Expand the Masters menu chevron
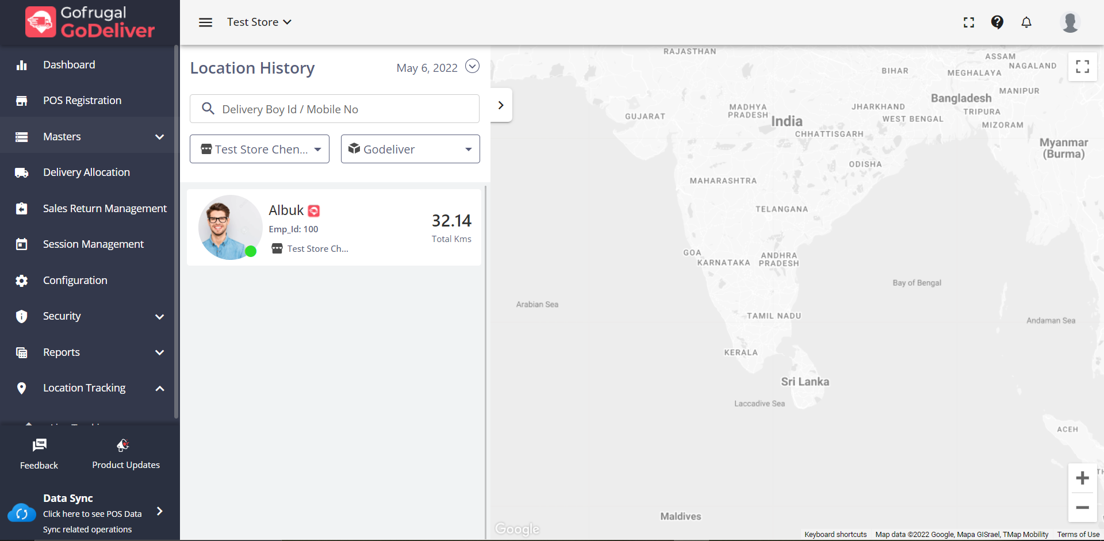The image size is (1104, 541). [x=160, y=137]
